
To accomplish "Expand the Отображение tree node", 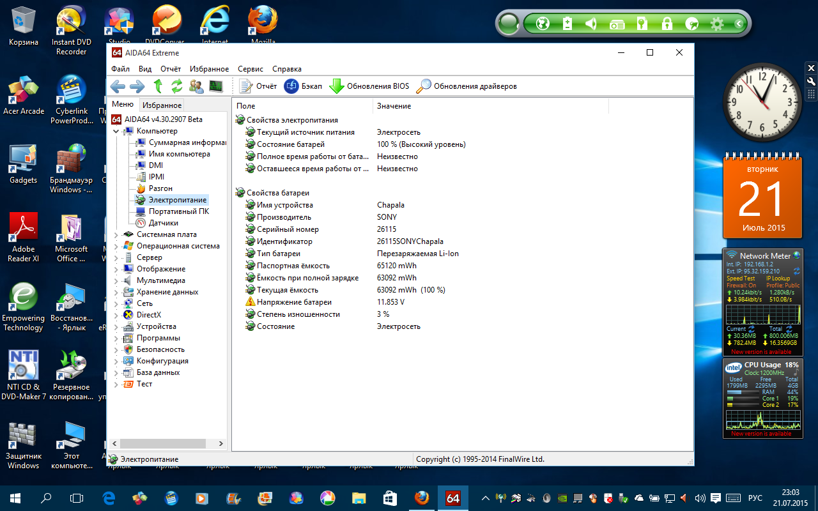I will click(116, 269).
